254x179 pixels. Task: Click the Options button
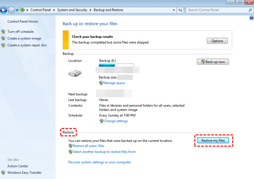[x=217, y=41]
